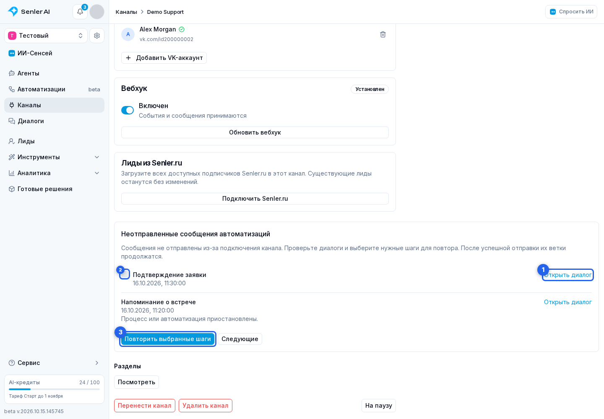
Task: Open dialog for Подтверждение заявки
Action: (x=568, y=275)
